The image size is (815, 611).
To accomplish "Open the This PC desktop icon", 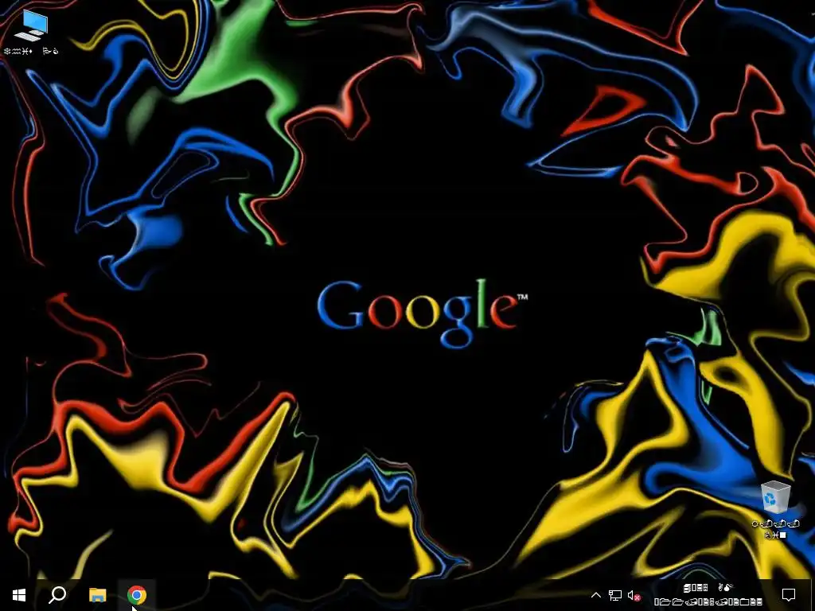I will click(31, 31).
